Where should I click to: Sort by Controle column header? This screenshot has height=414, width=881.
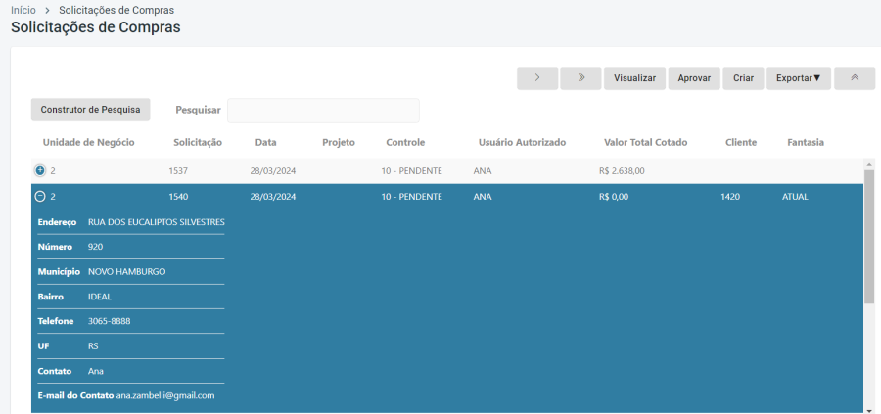(x=405, y=143)
